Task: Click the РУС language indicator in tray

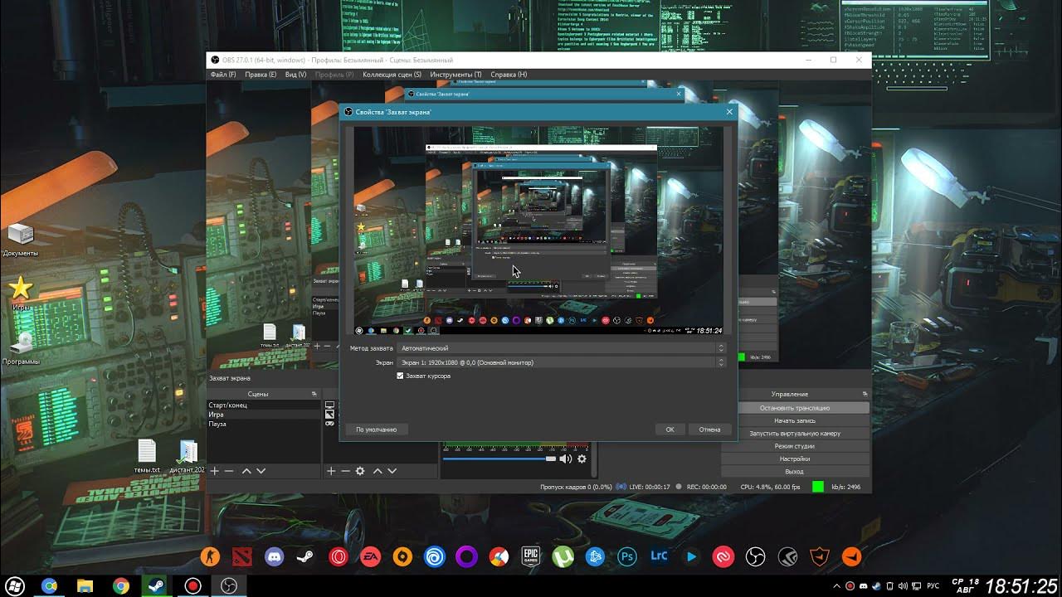Action: tap(933, 586)
